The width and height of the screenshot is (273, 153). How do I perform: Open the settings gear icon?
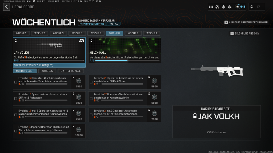pyautogui.click(x=230, y=7)
